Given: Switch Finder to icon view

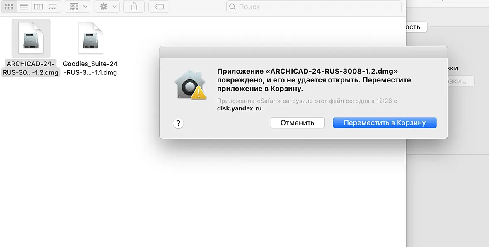Looking at the screenshot, I should [x=10, y=7].
